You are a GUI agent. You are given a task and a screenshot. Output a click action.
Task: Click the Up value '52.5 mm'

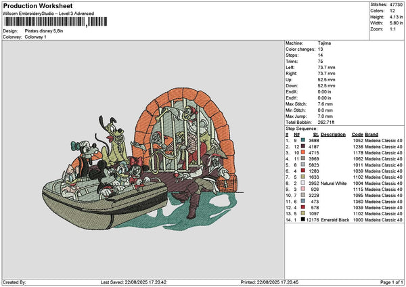326,79
